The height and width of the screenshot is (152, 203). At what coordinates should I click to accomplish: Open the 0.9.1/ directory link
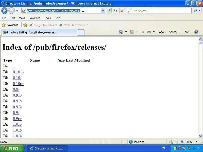(18, 95)
